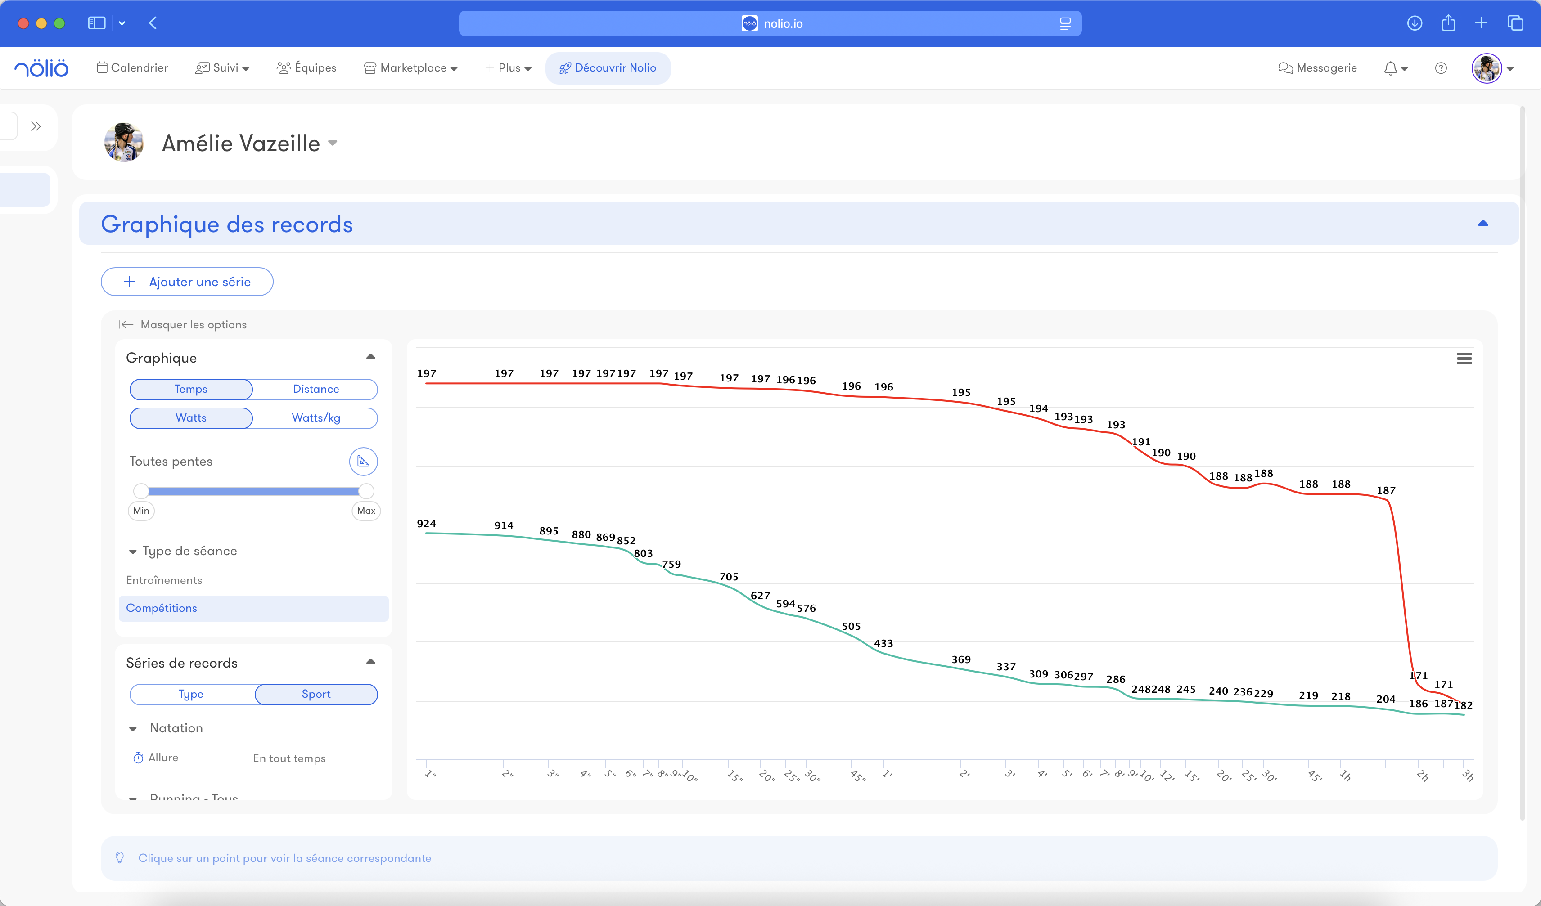The image size is (1541, 906).
Task: Switch chart units to Watts/kg
Action: click(315, 418)
